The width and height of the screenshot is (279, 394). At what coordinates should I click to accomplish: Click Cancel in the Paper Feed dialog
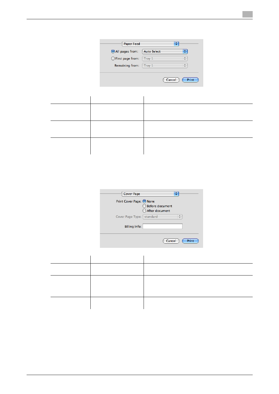tap(171, 80)
